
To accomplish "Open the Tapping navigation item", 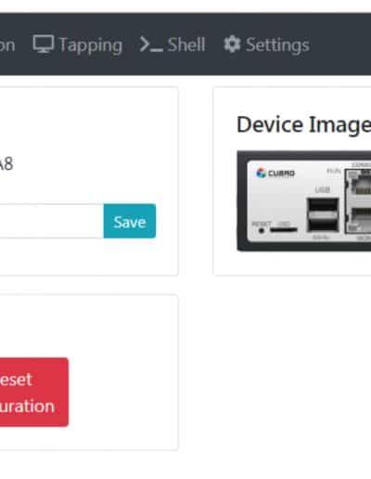I will coord(78,45).
